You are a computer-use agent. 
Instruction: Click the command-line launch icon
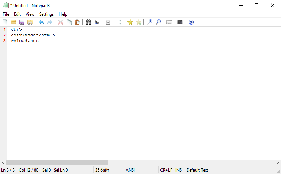tap(180, 22)
